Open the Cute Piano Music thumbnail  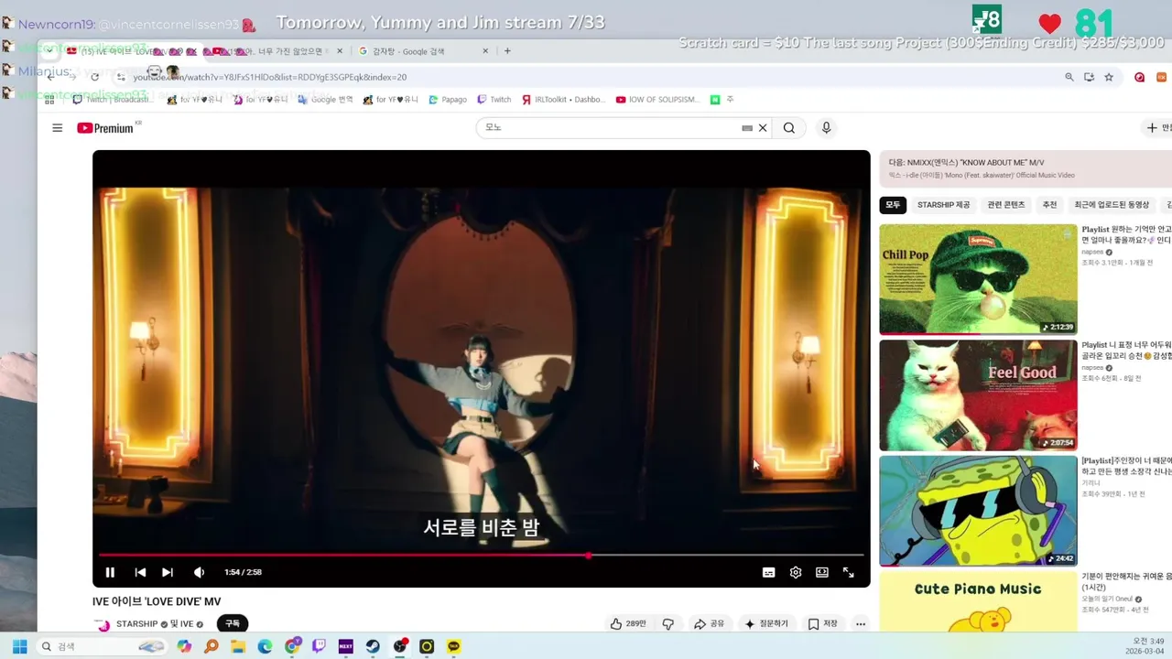click(978, 601)
